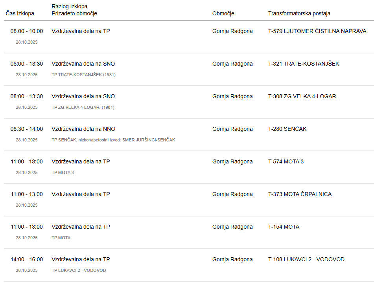This screenshot has height=286, width=374.
Task: Click the 08:30 - 14:00 outage time
Action: pyautogui.click(x=27, y=129)
